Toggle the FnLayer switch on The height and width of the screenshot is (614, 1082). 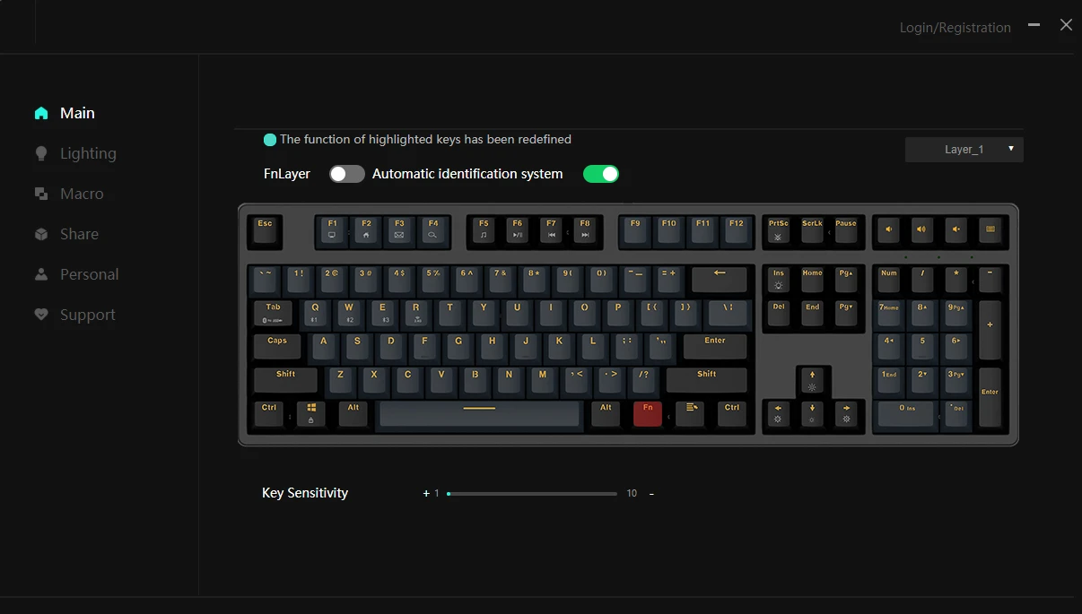point(347,174)
